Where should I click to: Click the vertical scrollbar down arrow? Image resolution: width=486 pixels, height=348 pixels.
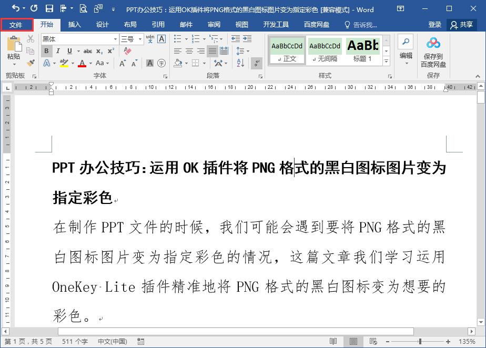pos(481,322)
